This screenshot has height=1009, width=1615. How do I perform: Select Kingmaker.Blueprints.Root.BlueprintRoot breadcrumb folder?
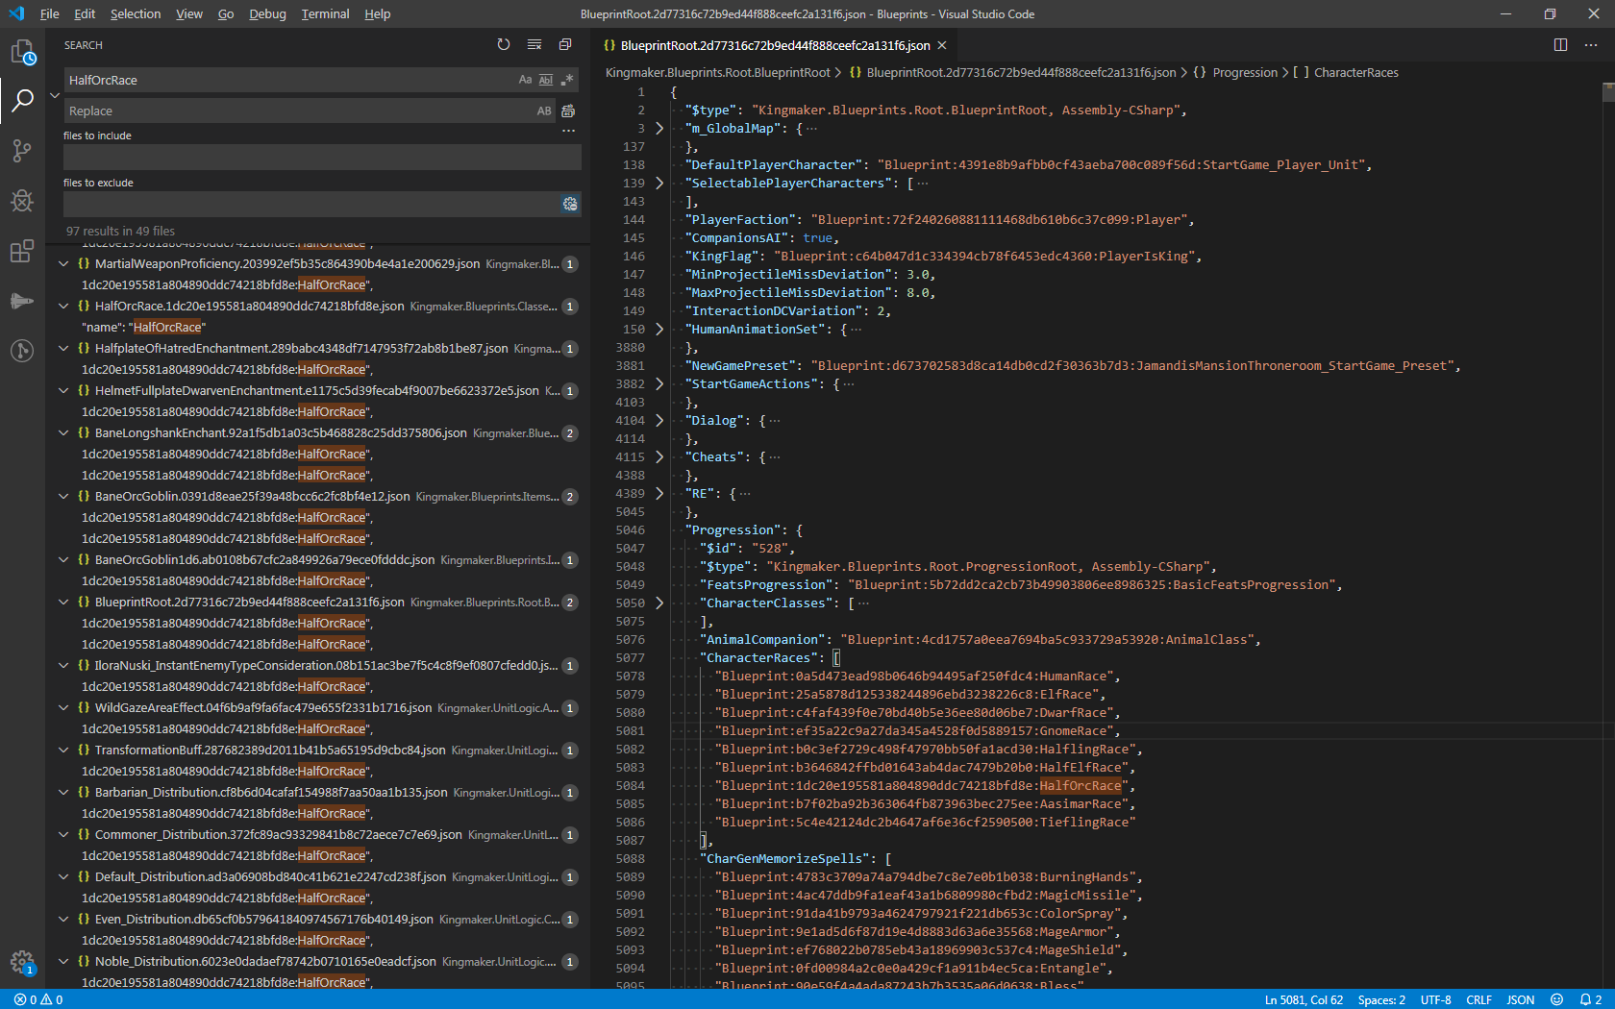pyautogui.click(x=718, y=72)
